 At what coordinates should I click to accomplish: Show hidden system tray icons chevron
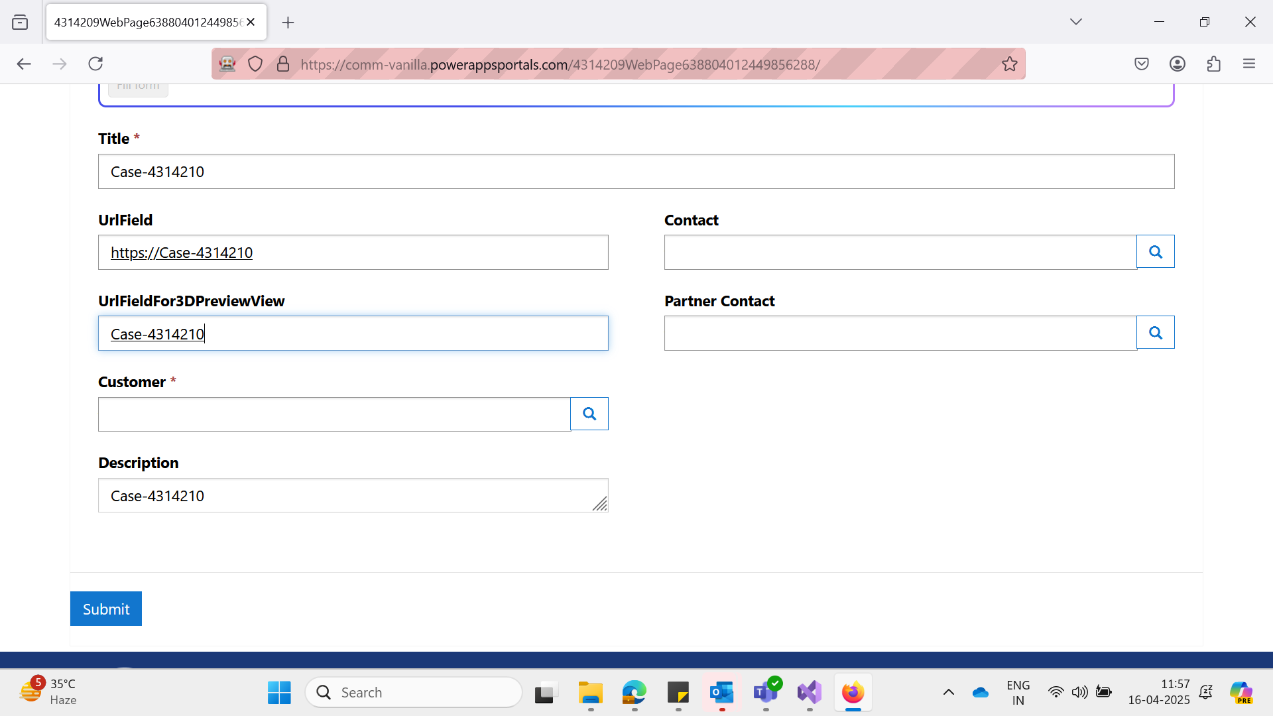coord(948,692)
